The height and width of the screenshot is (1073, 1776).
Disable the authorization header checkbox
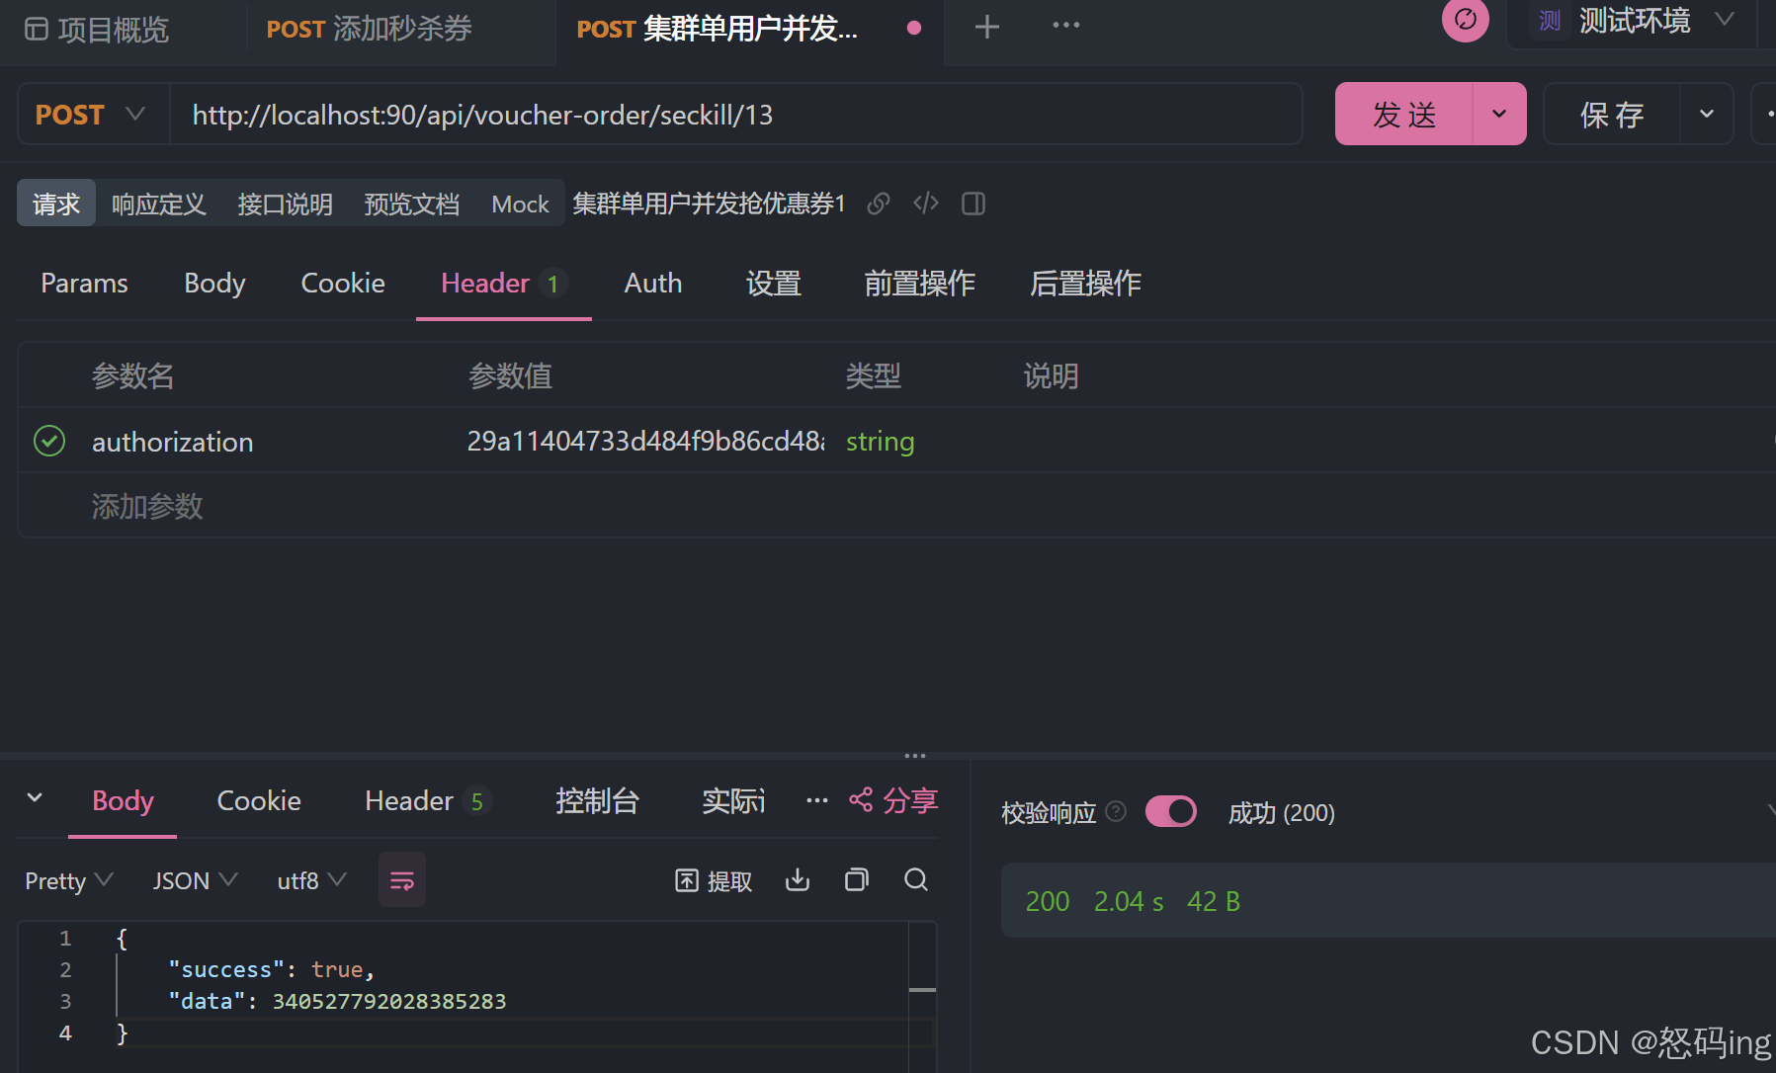[49, 441]
